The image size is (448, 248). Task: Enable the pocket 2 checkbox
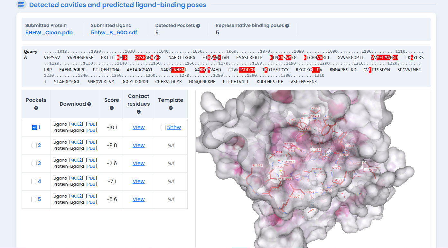pos(34,146)
